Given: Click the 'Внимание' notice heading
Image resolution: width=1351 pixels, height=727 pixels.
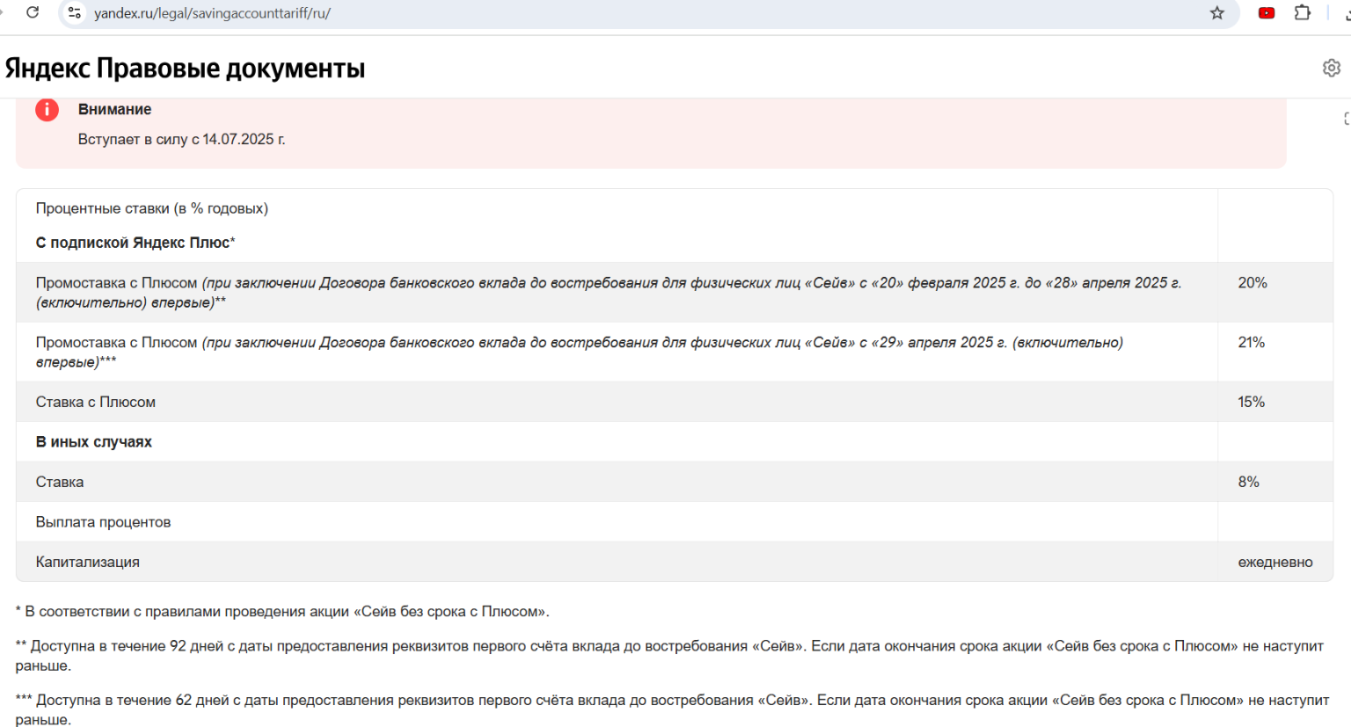Looking at the screenshot, I should tap(114, 109).
